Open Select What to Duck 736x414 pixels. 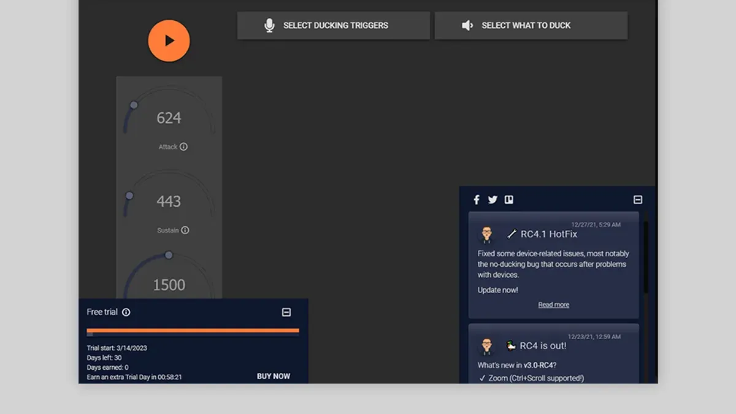pyautogui.click(x=531, y=25)
